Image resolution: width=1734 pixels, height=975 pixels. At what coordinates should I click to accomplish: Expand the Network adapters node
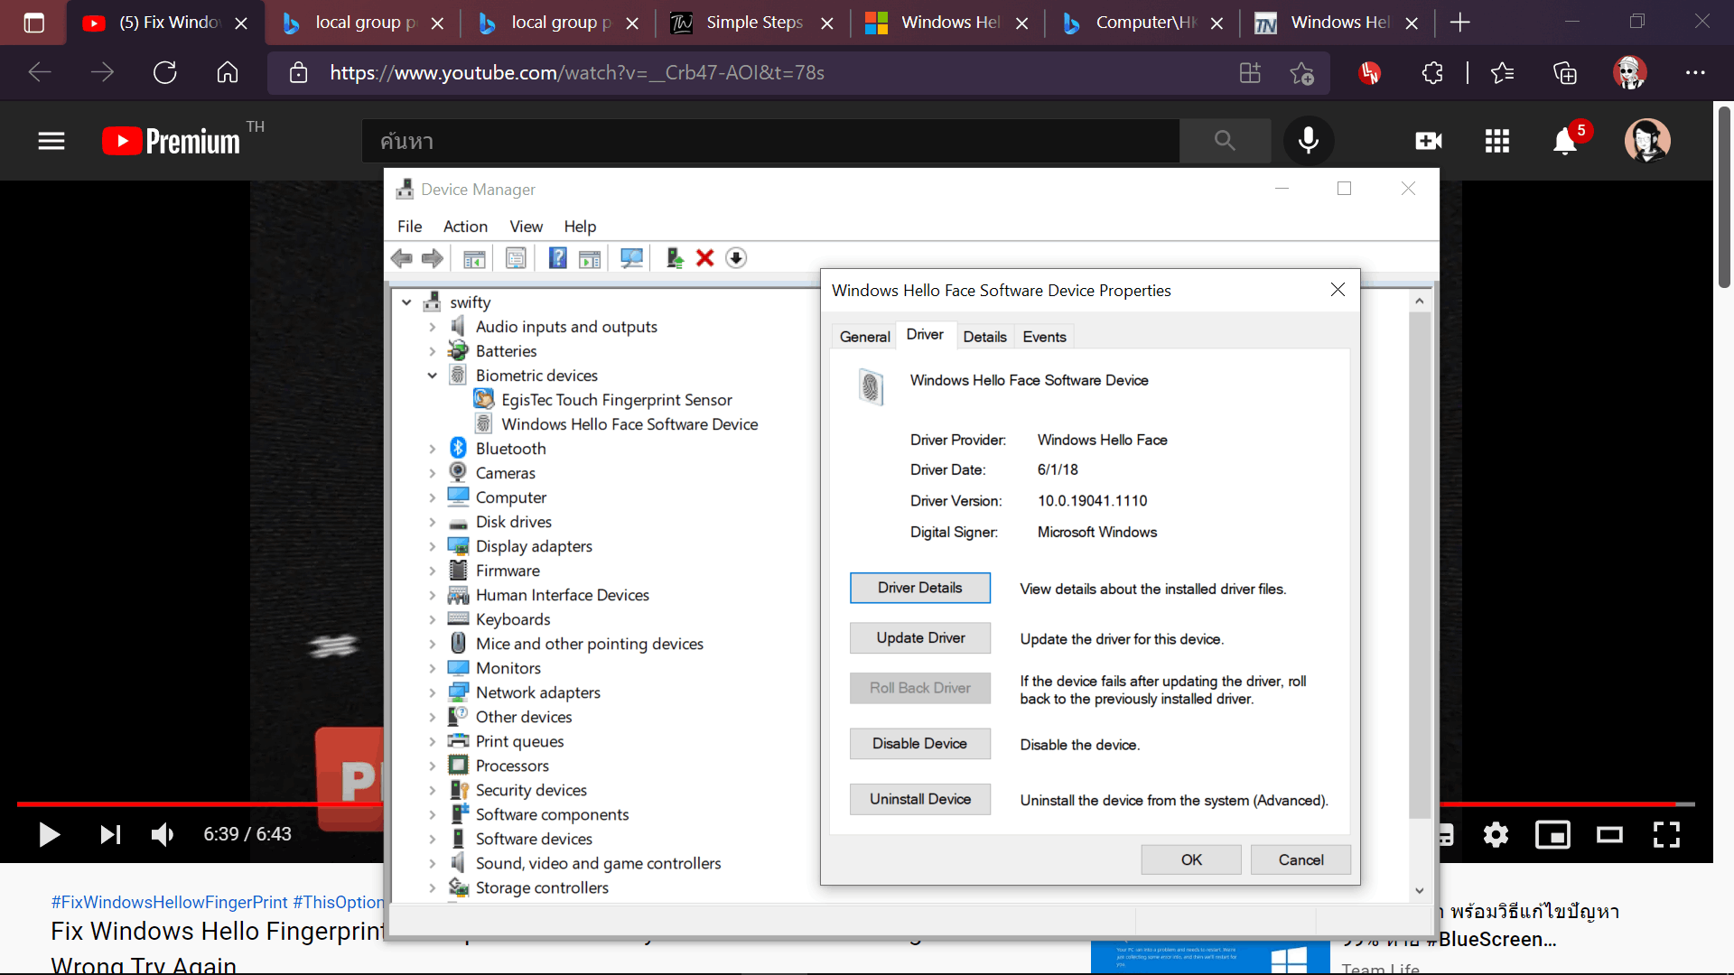(x=432, y=692)
